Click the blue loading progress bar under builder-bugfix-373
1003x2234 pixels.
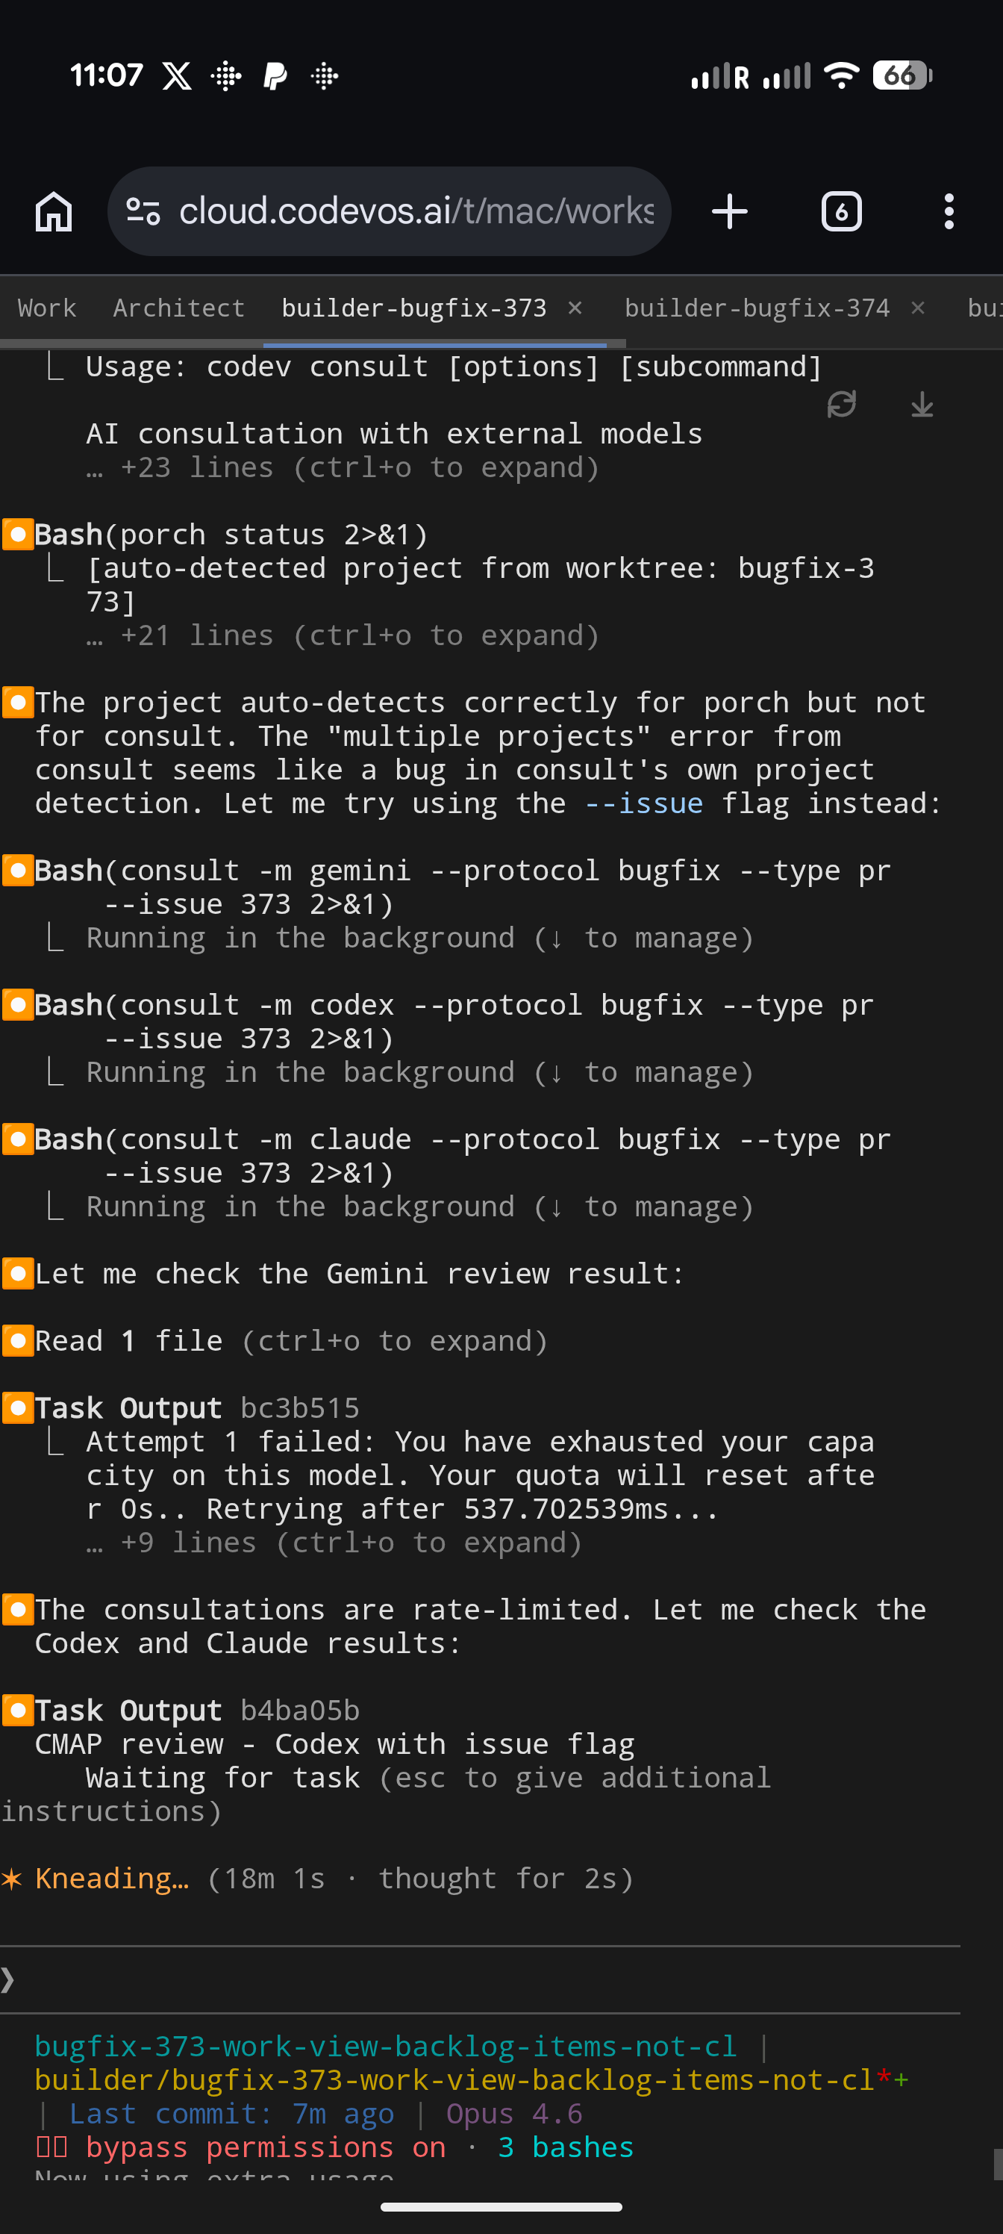(x=435, y=340)
